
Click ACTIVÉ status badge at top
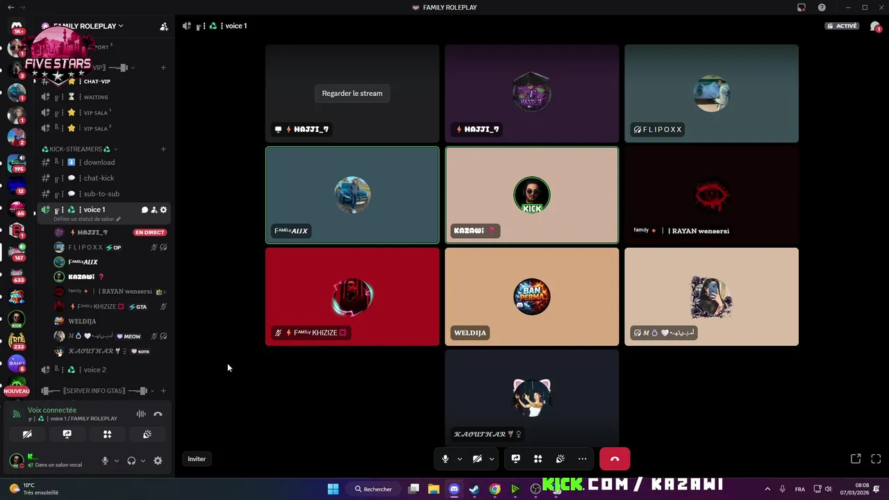(842, 26)
